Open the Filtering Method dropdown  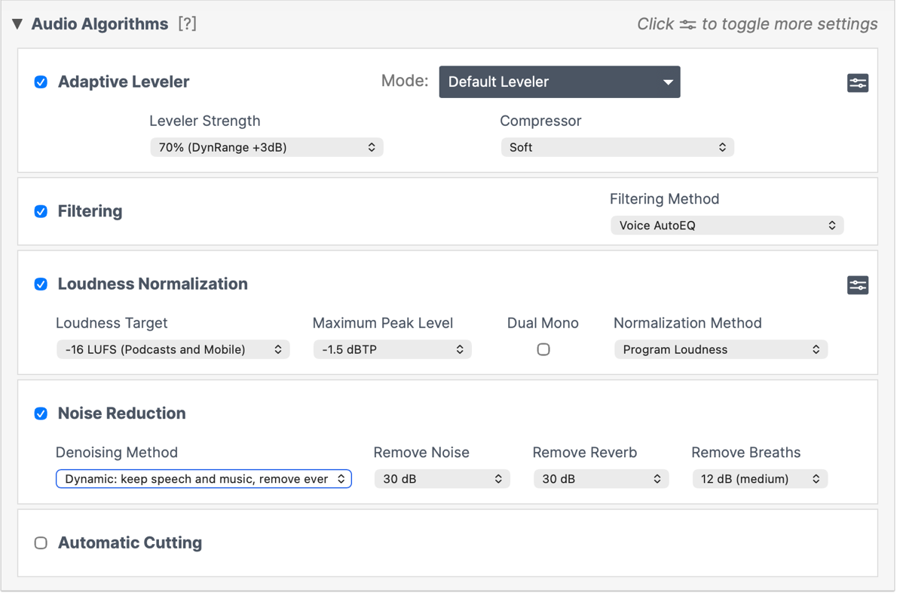[727, 226]
